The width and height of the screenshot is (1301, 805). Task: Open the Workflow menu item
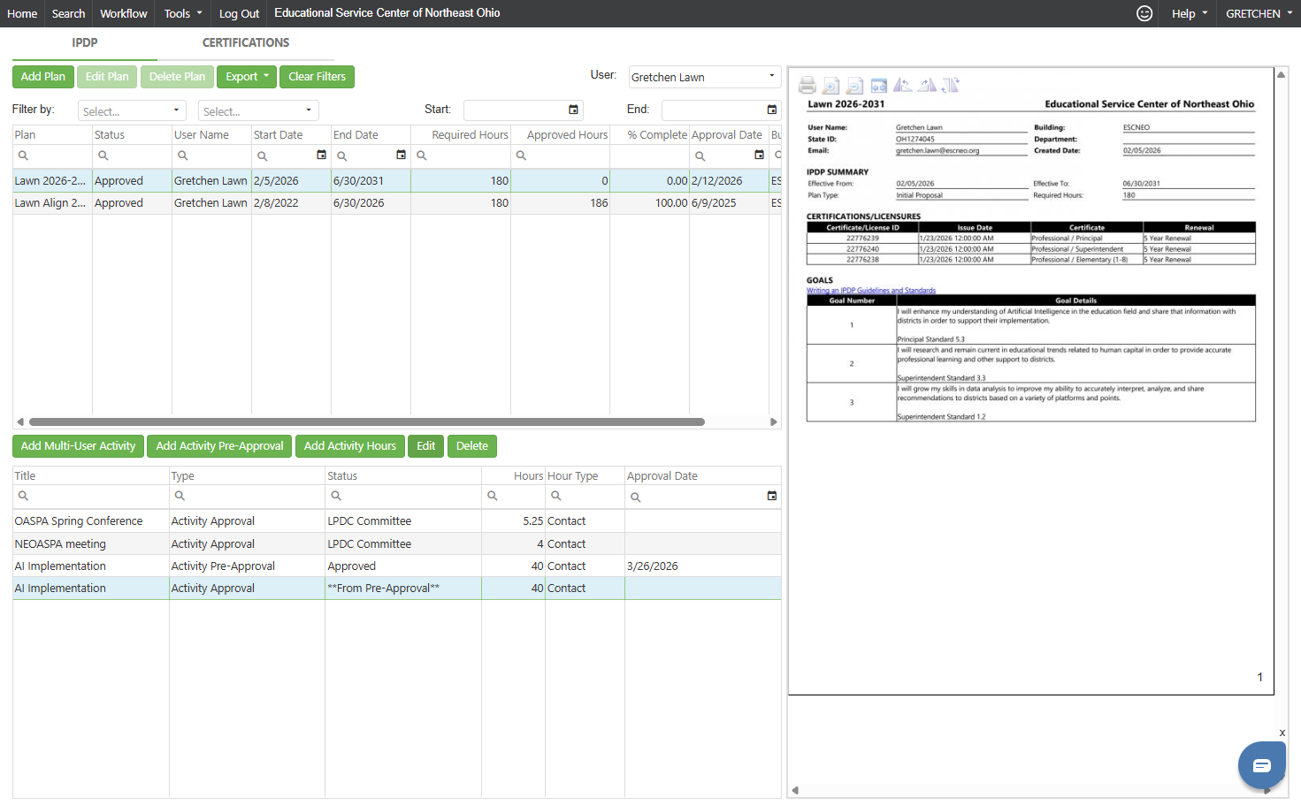pyautogui.click(x=124, y=13)
